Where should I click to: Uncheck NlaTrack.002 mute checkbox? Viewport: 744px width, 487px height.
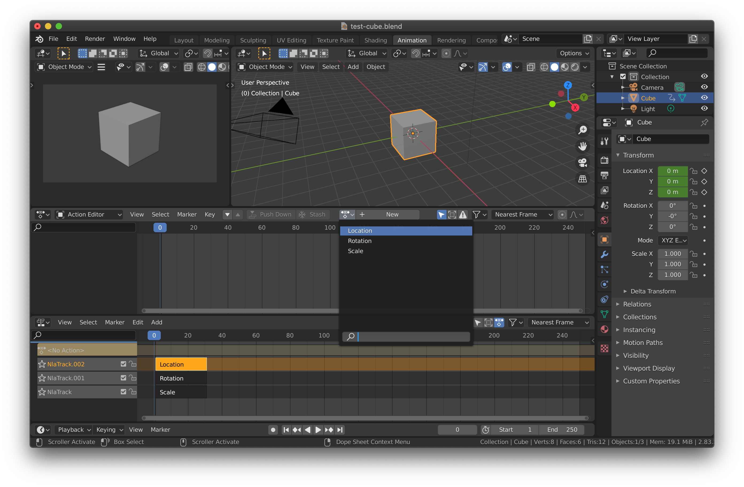point(123,364)
